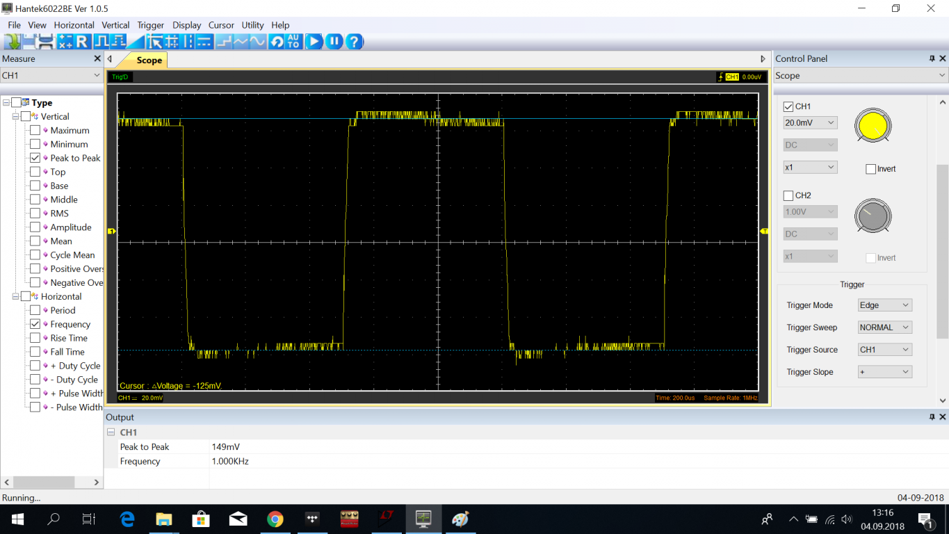Pin the Control Panel with pushpin icon
The image size is (949, 534).
(932, 58)
